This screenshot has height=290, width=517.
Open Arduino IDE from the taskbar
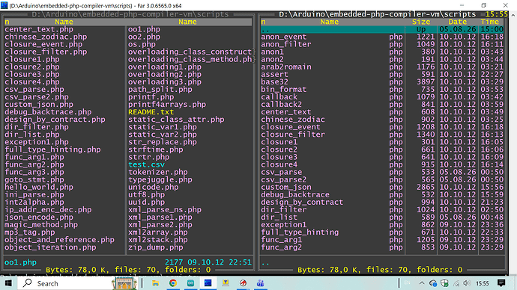click(x=190, y=283)
